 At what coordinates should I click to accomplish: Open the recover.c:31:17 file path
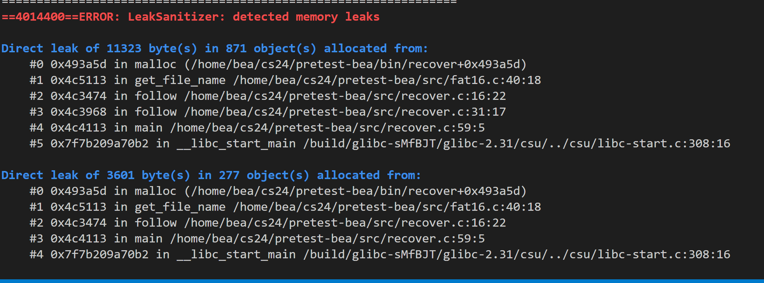pos(345,112)
